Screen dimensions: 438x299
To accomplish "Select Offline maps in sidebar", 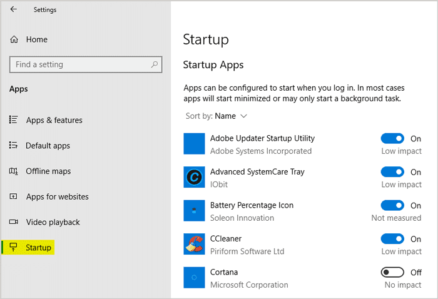I will pos(48,171).
